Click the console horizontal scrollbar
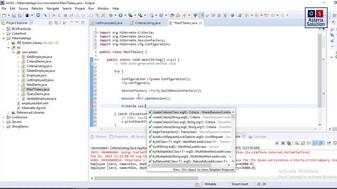Screen dimensions: 337x189 coord(146,178)
